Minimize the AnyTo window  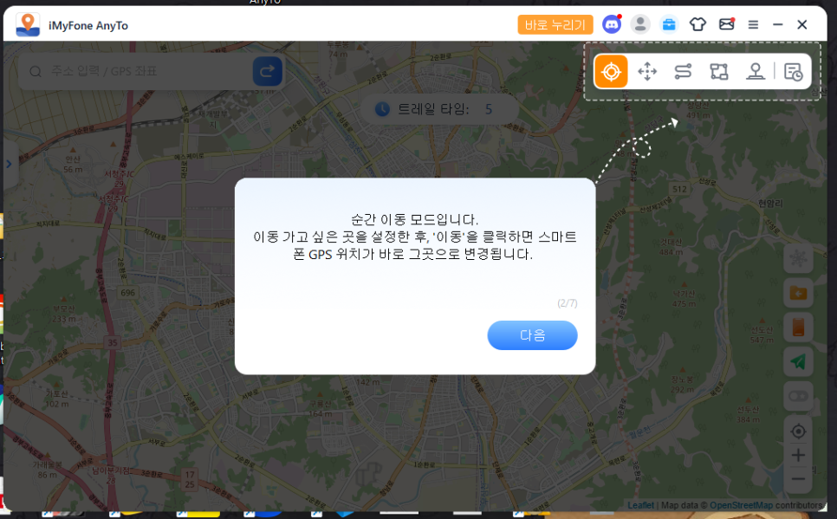[778, 24]
